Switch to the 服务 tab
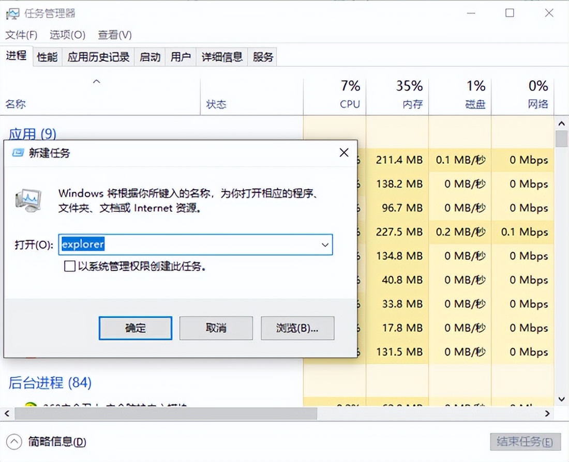Viewport: 569px width, 462px height. pyautogui.click(x=263, y=57)
